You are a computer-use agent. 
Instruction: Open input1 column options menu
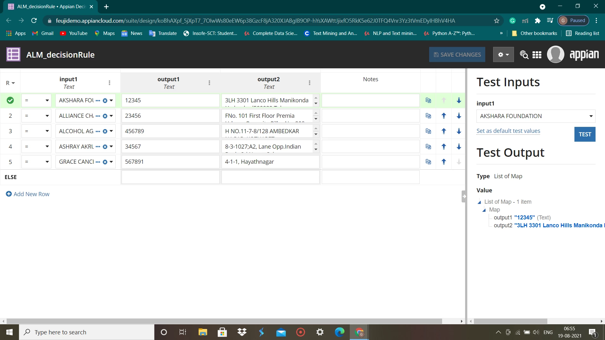[x=109, y=83]
